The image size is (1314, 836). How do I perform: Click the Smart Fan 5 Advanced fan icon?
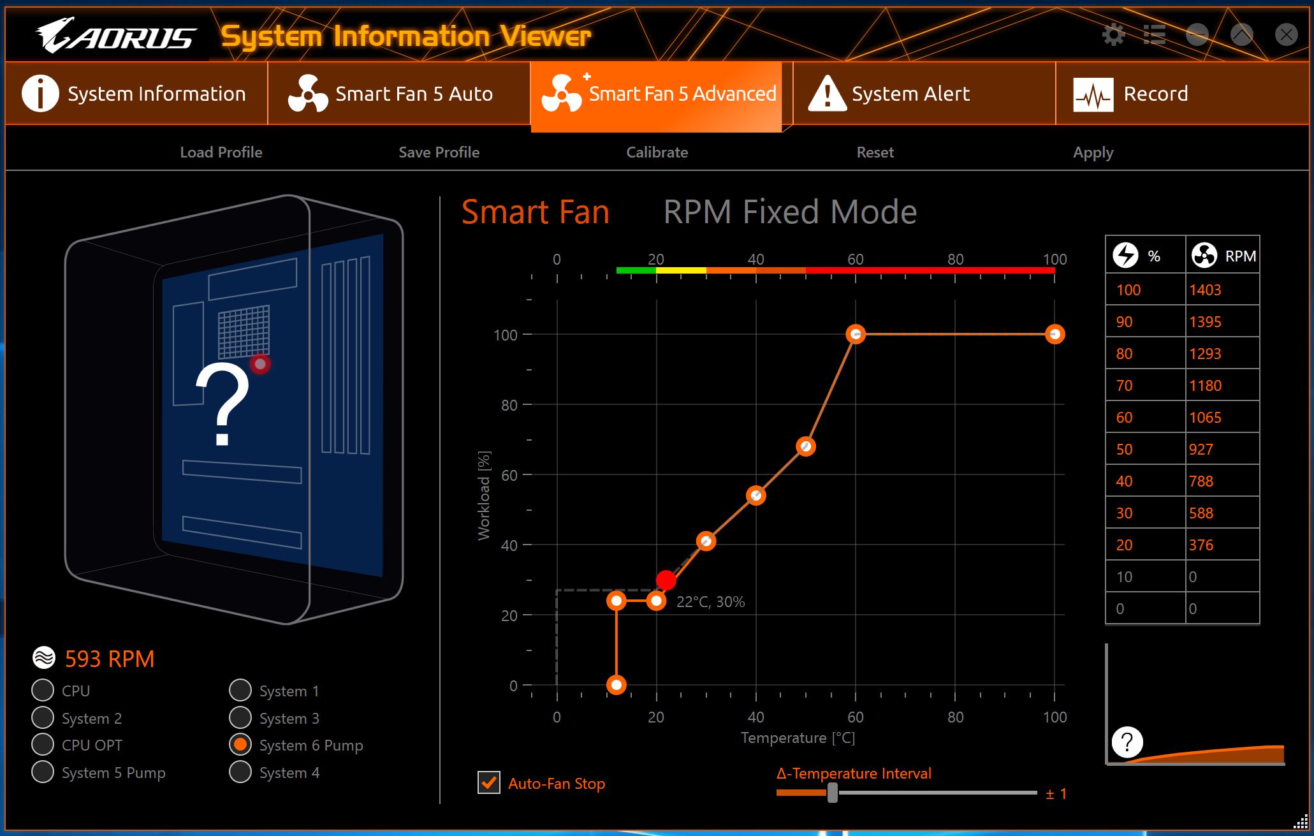coord(562,93)
